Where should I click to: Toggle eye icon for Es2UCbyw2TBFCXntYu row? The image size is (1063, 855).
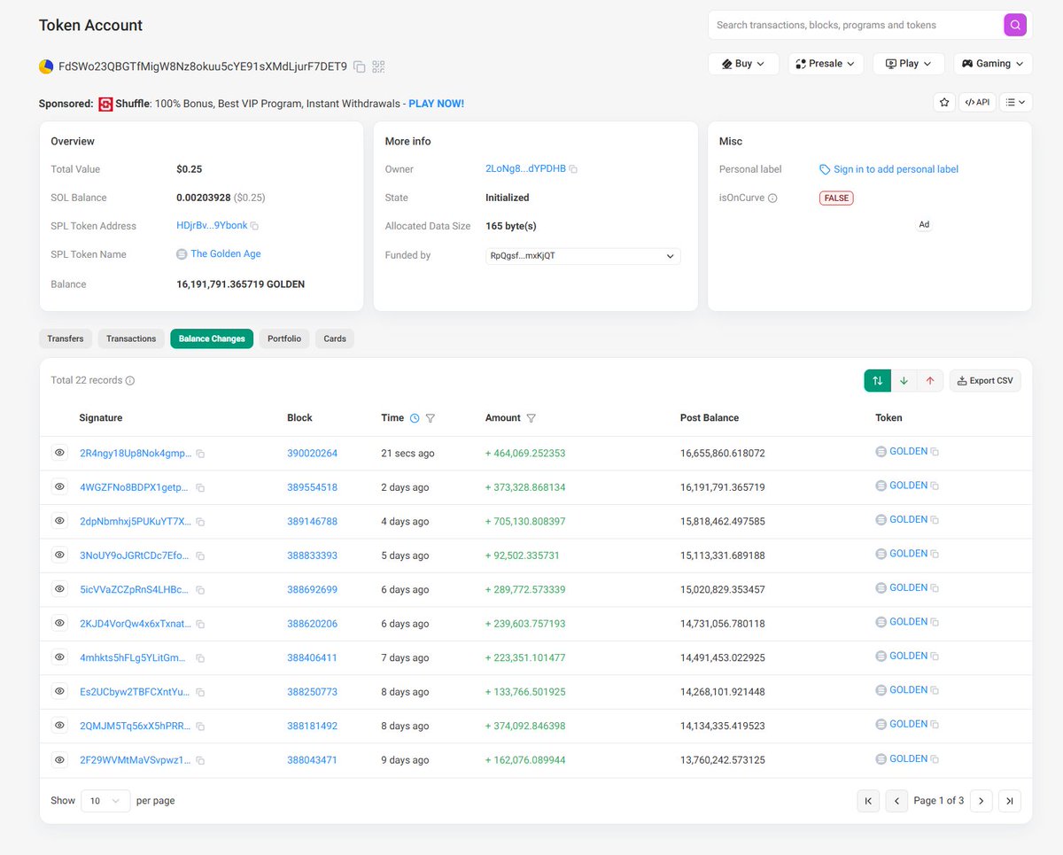[x=59, y=691]
